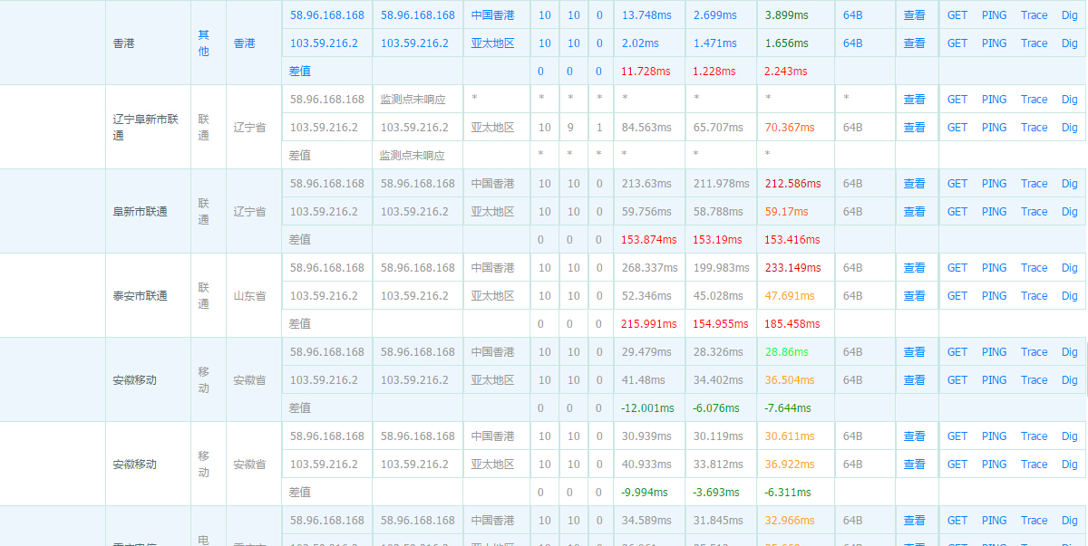Click Dig in the 13.748ms row
1088x546 pixels.
click(x=1070, y=15)
